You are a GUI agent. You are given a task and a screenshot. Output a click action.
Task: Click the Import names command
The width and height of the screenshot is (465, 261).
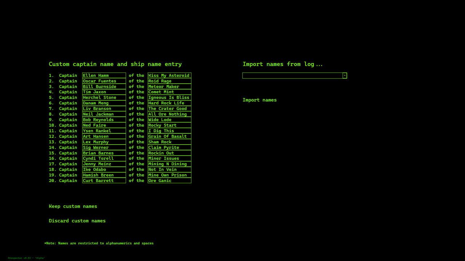pyautogui.click(x=259, y=100)
